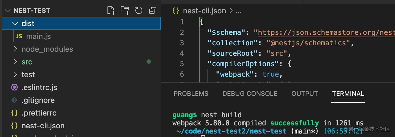Refresh the explorer file tree
Screen dimensions: 395x137
pyautogui.click(x=139, y=11)
